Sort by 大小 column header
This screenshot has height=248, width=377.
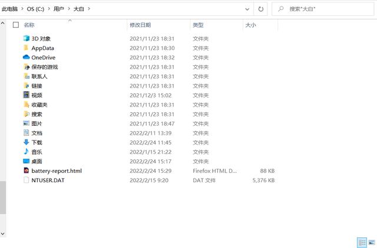click(250, 25)
